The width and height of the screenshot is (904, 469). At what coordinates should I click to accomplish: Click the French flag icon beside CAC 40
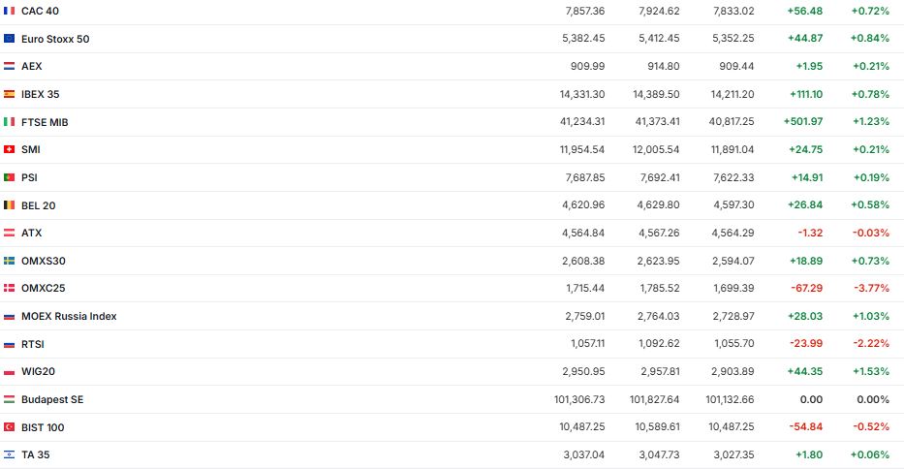coord(10,11)
